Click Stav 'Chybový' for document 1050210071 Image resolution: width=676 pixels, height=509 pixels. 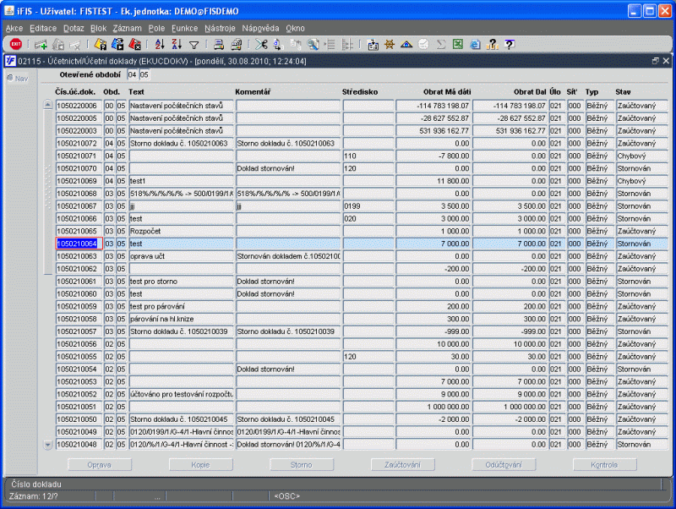point(641,156)
